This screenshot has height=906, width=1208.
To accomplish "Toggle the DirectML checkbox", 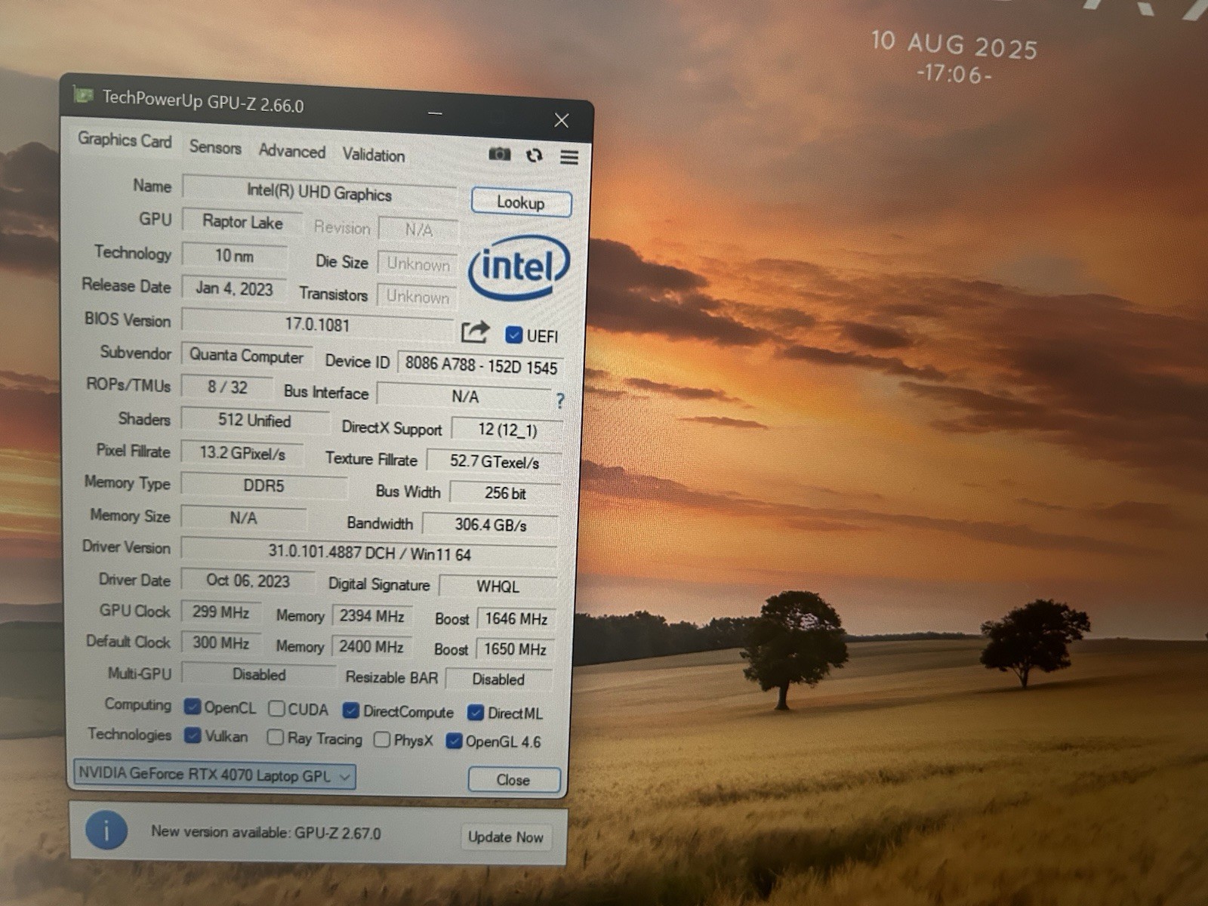I will (x=475, y=712).
